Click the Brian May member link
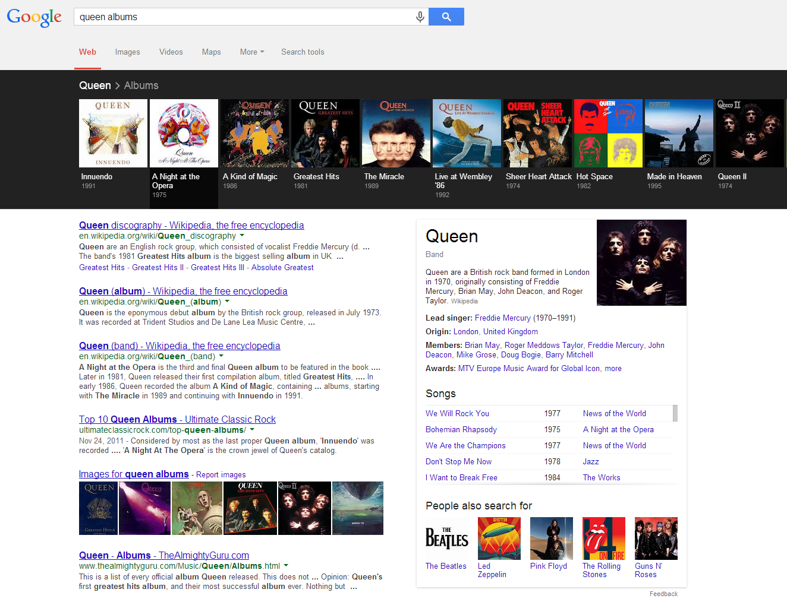Screen dimensions: 787x605 click(482, 346)
